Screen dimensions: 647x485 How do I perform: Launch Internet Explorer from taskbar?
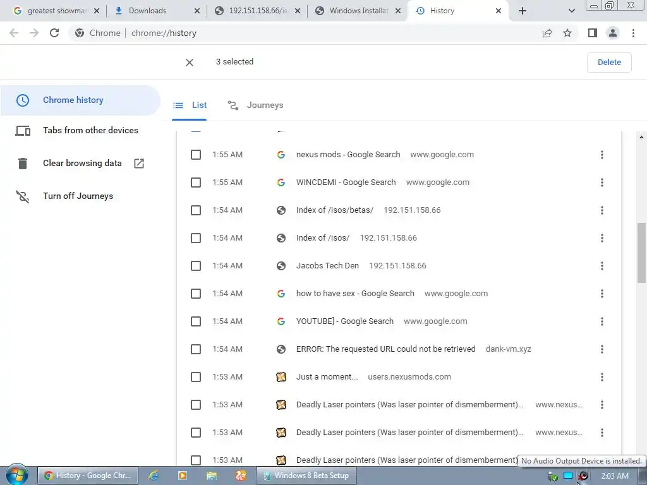click(x=154, y=476)
